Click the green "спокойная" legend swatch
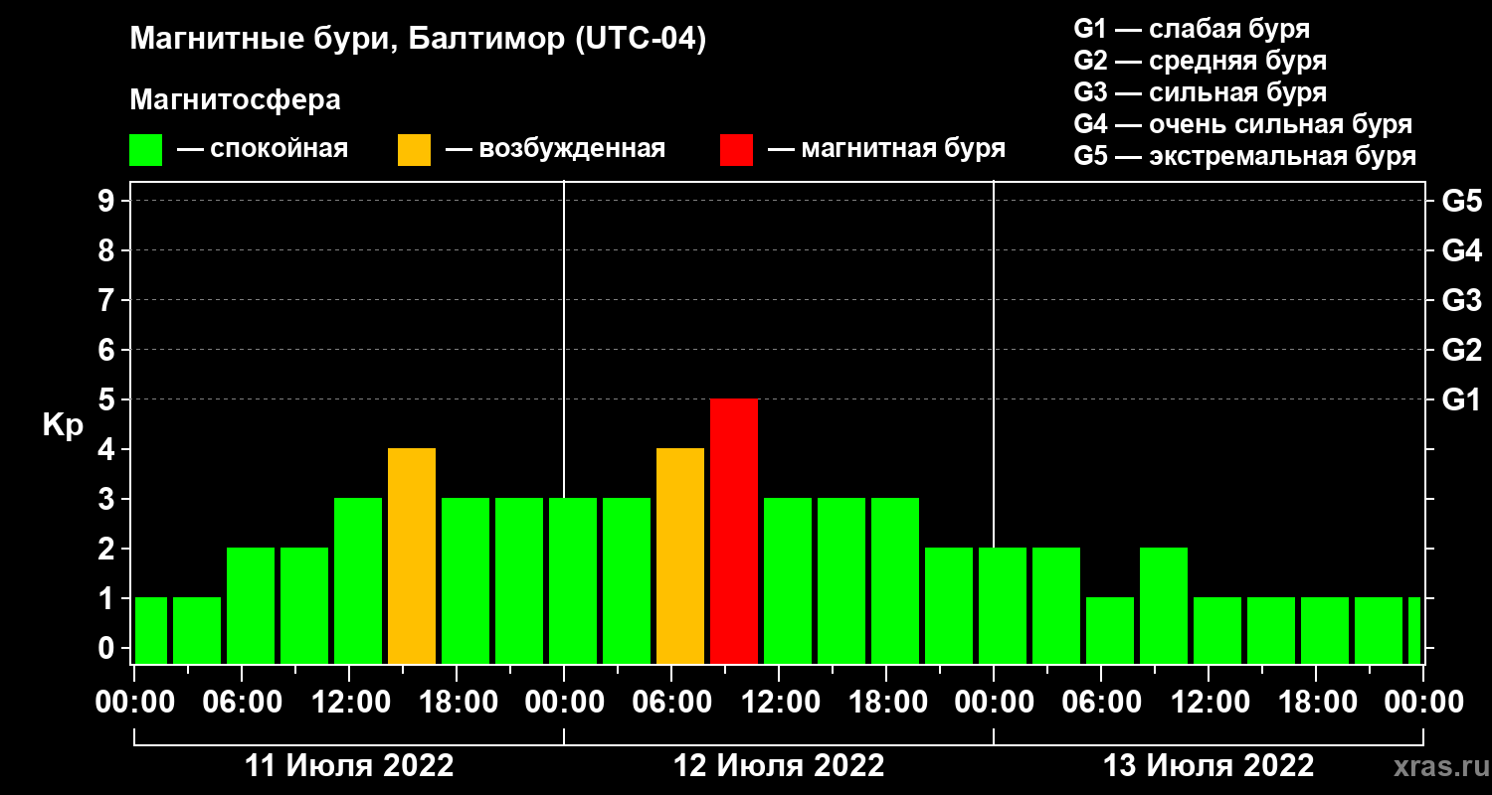This screenshot has height=795, width=1492. tap(145, 150)
